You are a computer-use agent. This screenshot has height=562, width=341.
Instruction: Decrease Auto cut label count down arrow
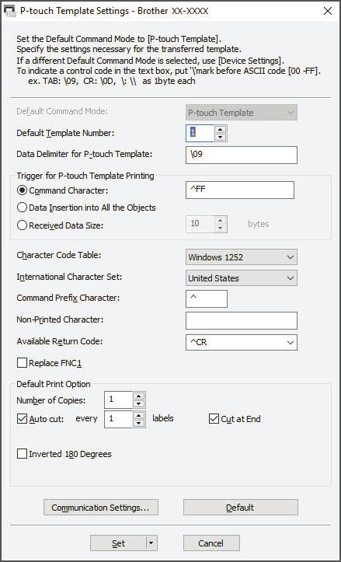(139, 424)
